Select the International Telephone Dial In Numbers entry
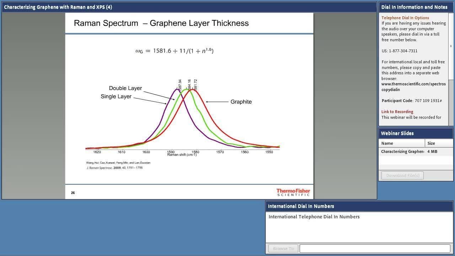This screenshot has height=256, width=455. (314, 217)
